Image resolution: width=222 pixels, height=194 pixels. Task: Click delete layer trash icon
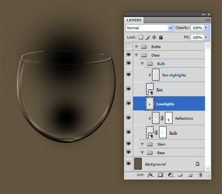(200, 175)
